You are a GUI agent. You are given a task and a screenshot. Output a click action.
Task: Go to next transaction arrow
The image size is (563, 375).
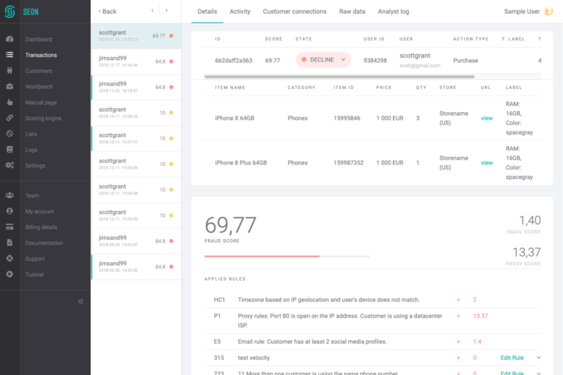tap(166, 11)
